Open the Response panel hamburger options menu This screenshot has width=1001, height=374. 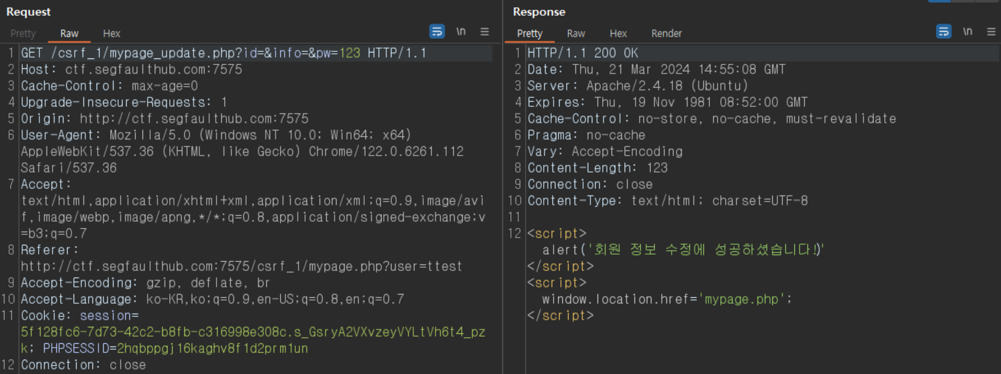[991, 31]
